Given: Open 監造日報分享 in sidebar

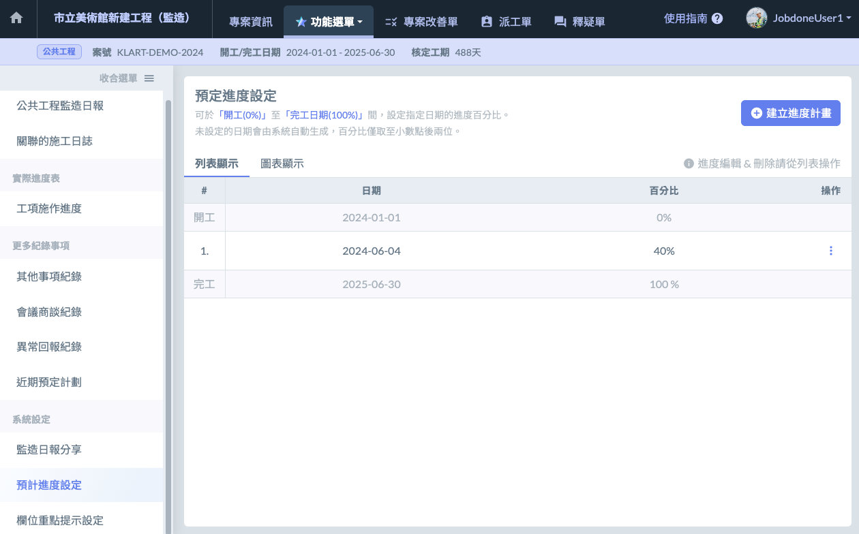Looking at the screenshot, I should (82, 450).
